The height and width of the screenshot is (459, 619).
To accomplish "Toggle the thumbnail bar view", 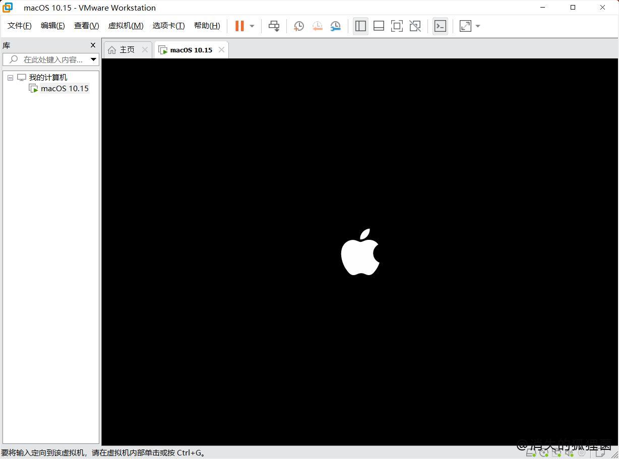I will (379, 26).
